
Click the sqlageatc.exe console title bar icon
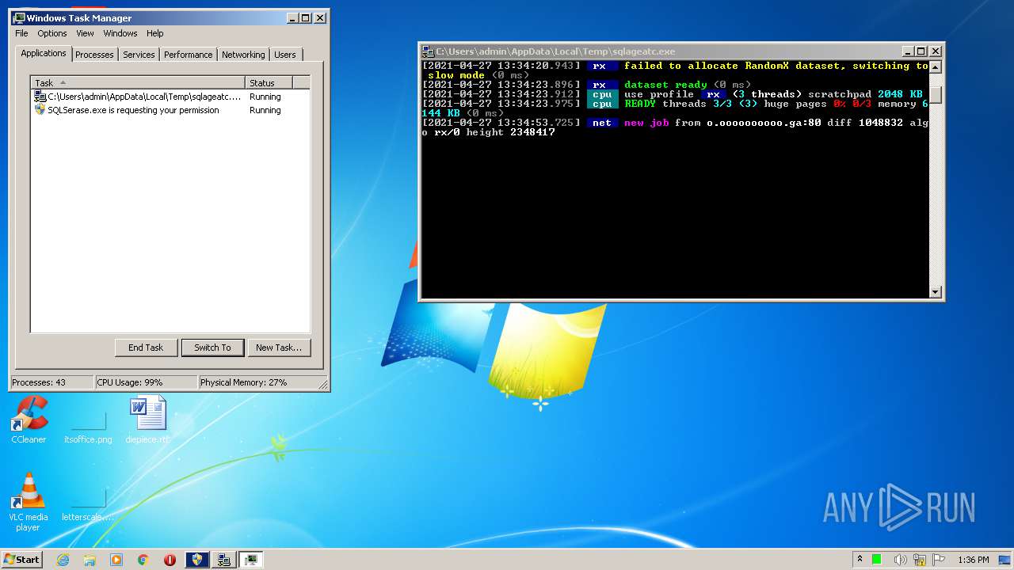(429, 51)
